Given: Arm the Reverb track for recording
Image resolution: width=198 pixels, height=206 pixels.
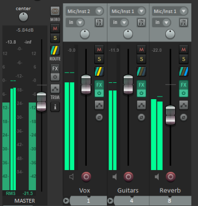Looking at the screenshot, I should tap(171, 177).
